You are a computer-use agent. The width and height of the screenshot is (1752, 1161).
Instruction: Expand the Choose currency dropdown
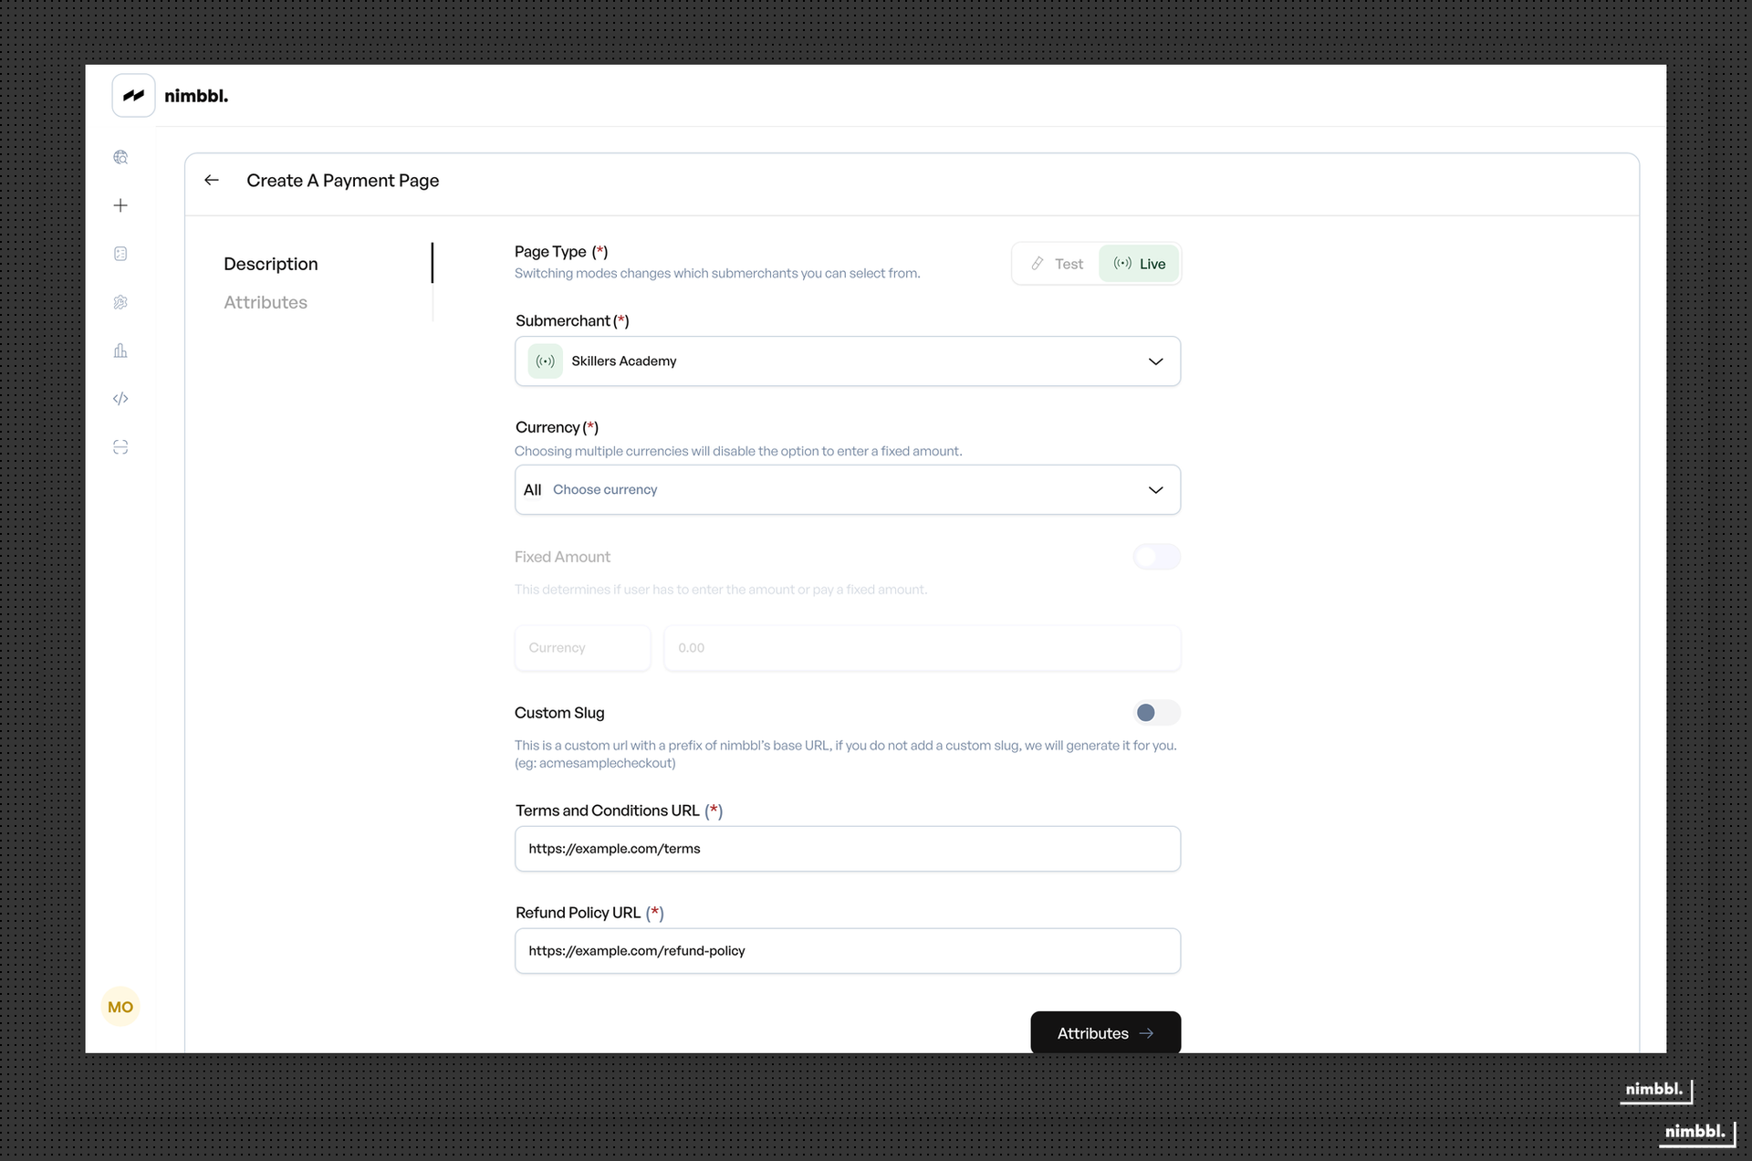pyautogui.click(x=847, y=489)
